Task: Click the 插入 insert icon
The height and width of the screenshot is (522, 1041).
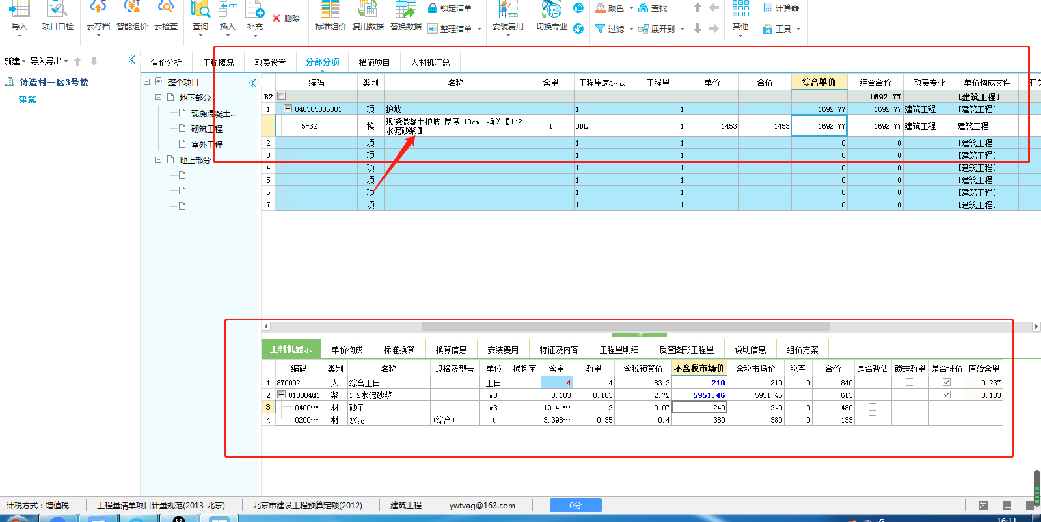Action: 227,10
